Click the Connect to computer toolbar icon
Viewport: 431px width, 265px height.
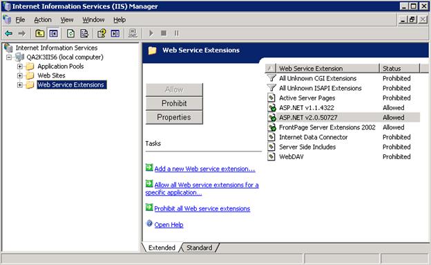[133, 34]
